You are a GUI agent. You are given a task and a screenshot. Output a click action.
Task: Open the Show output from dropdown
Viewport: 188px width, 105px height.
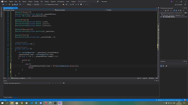tap(27, 83)
